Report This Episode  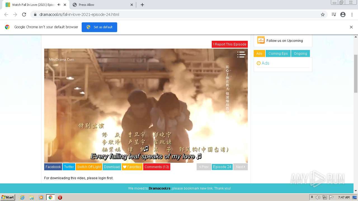tap(230, 44)
